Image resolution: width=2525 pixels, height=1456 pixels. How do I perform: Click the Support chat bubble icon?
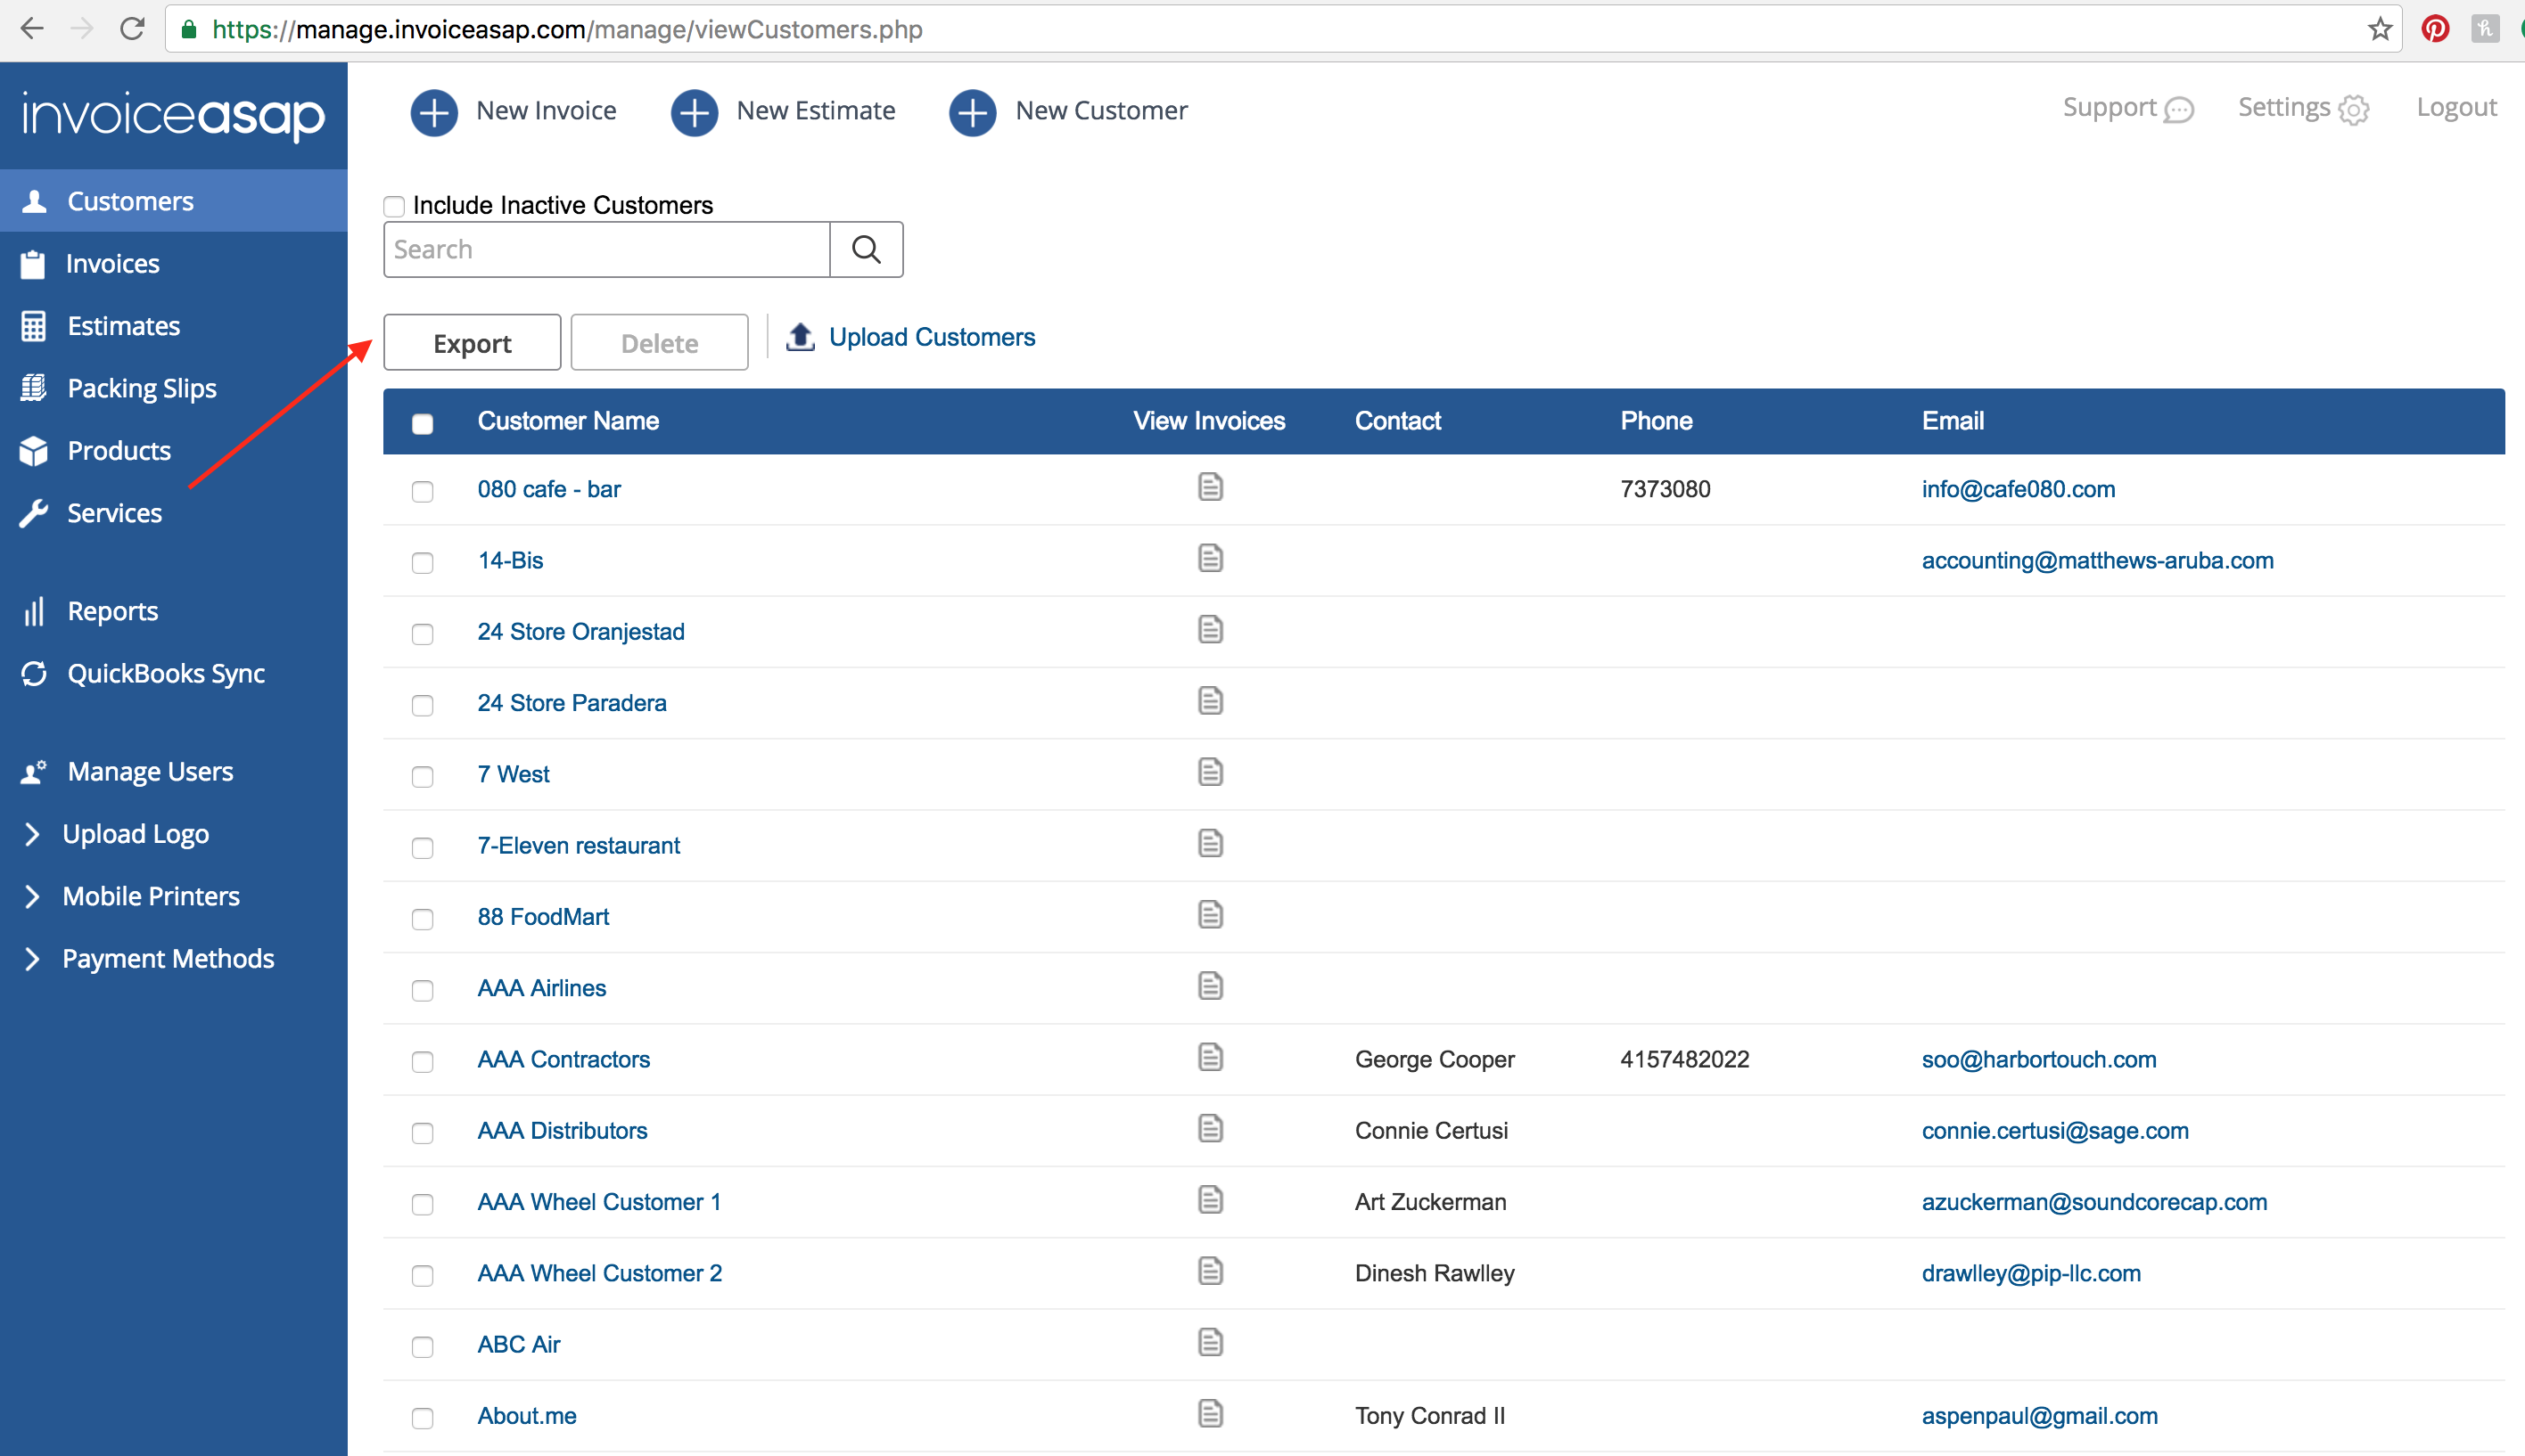tap(2179, 110)
